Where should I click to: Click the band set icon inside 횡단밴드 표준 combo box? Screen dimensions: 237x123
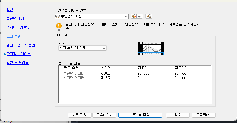click(x=58, y=16)
